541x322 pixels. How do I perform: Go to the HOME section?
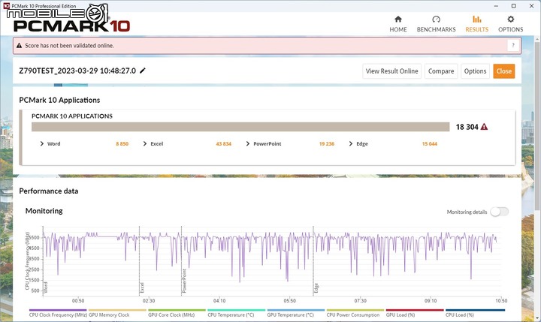[x=397, y=24]
